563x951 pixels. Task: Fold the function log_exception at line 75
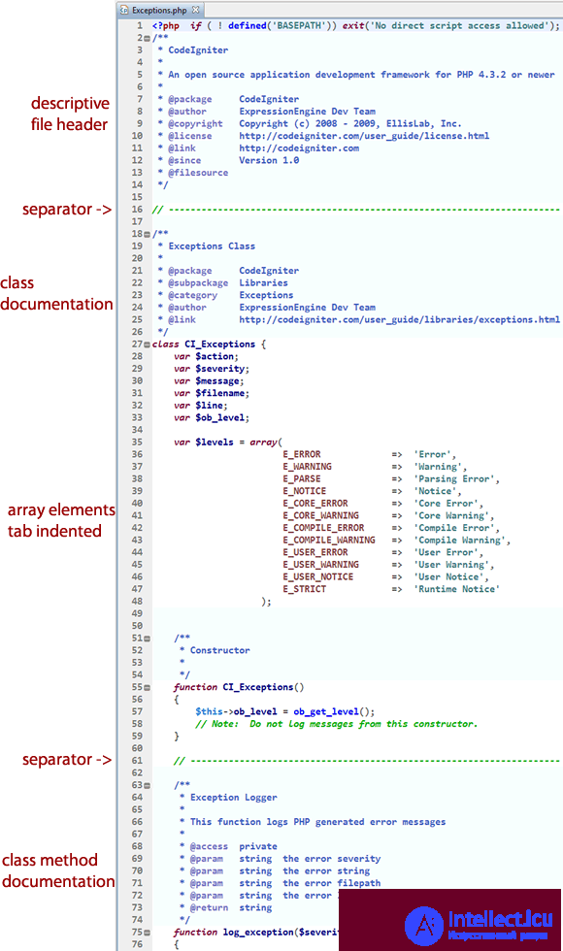tap(148, 933)
